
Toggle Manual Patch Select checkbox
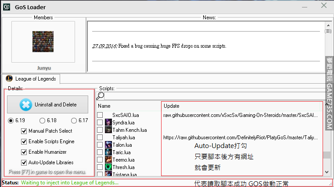(24, 131)
